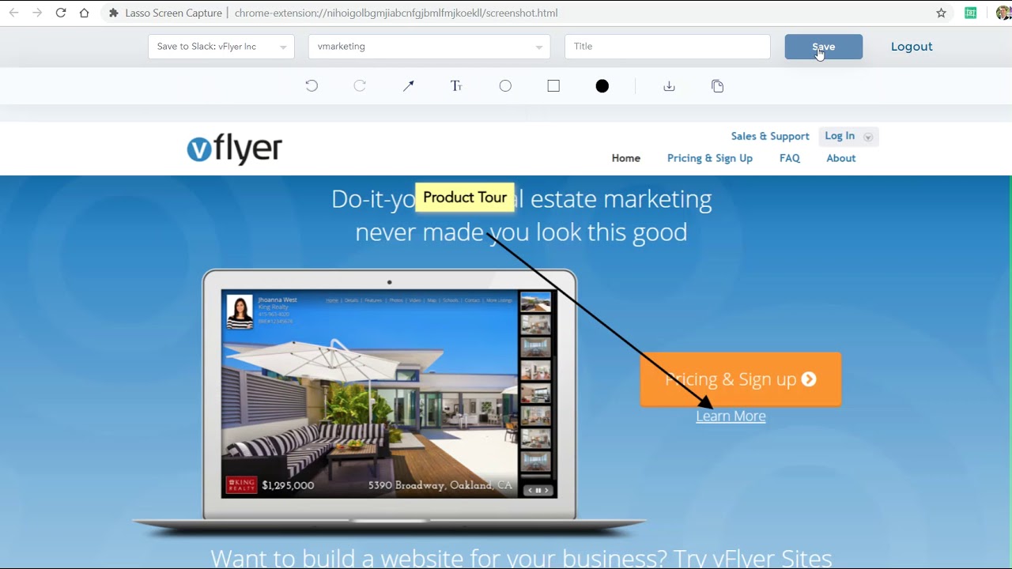Click the King Realty logo badge
Image resolution: width=1012 pixels, height=569 pixels.
tap(241, 485)
